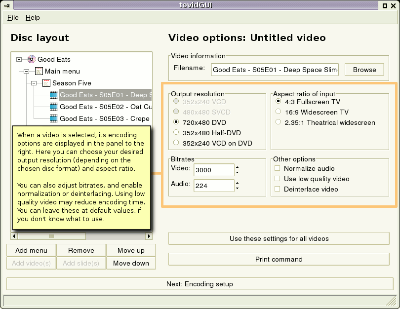
Task: Open the File menu
Action: 12,17
